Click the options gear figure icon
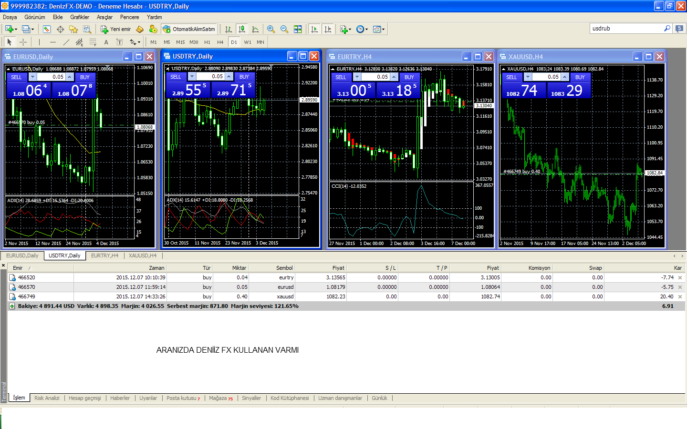The width and height of the screenshot is (687, 429). [153, 29]
